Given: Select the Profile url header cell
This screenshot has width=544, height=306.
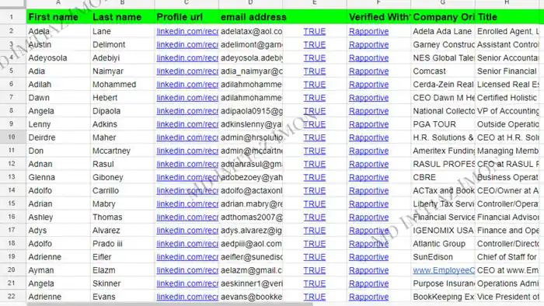Looking at the screenshot, I should [x=187, y=17].
